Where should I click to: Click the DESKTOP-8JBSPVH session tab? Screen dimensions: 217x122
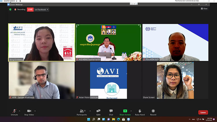8,1
